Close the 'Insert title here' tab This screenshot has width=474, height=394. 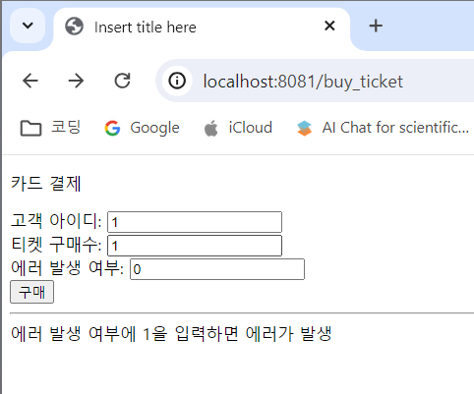(x=329, y=26)
